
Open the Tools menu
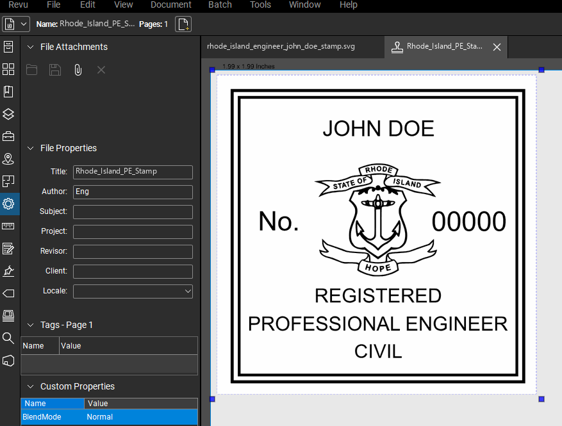pos(260,4)
